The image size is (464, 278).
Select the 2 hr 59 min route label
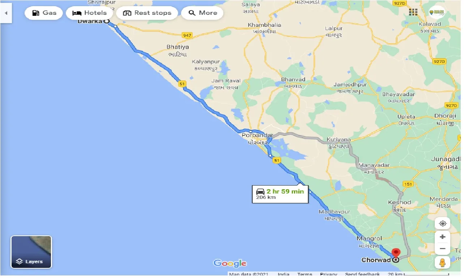click(280, 194)
